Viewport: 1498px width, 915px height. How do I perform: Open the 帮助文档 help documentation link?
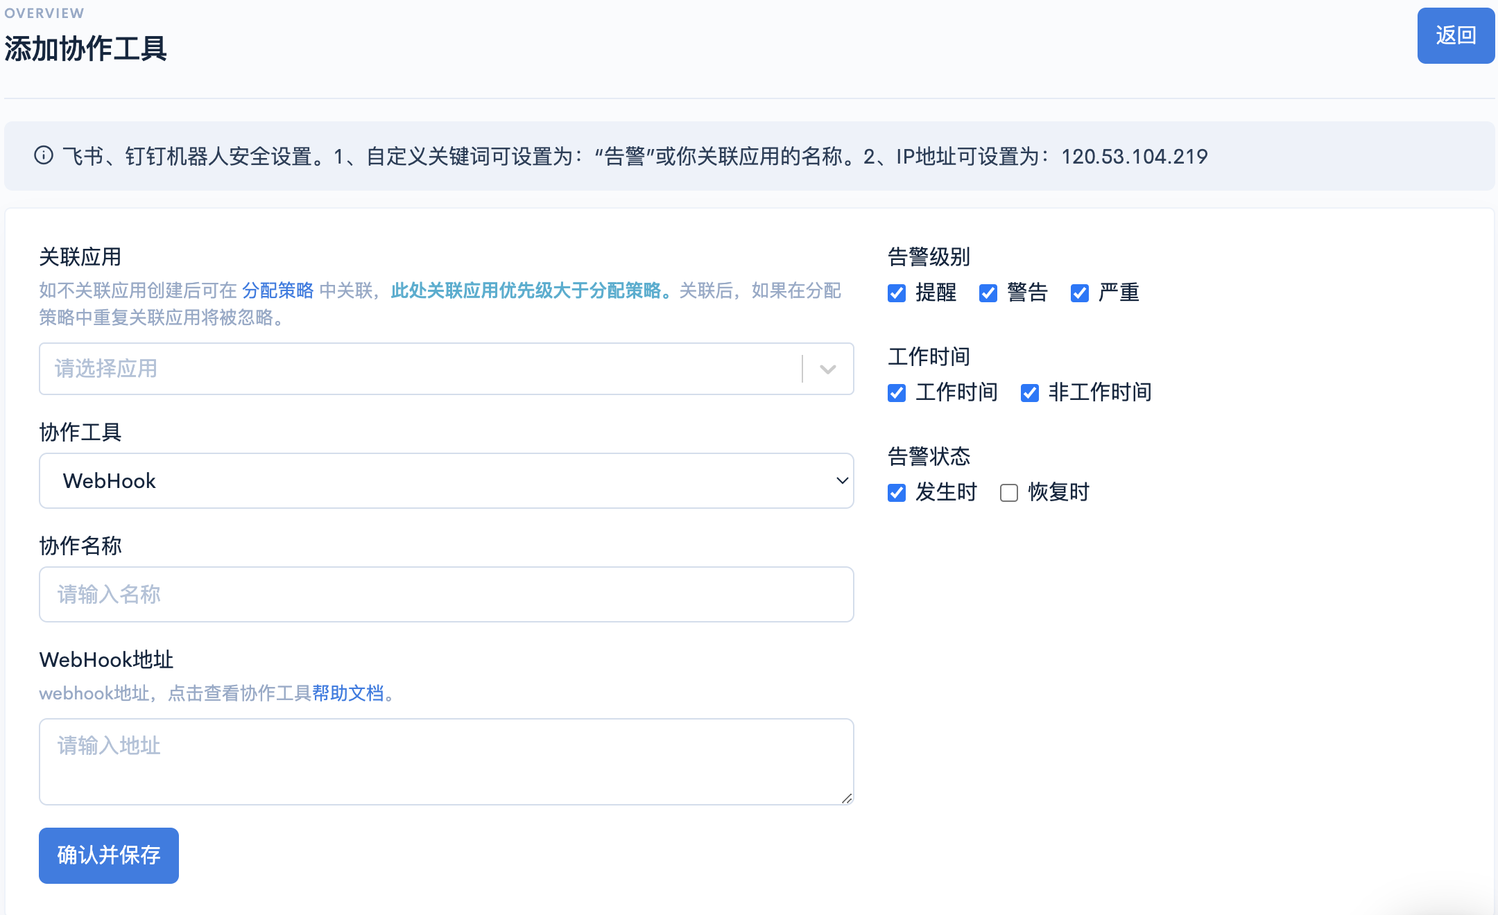click(x=348, y=694)
